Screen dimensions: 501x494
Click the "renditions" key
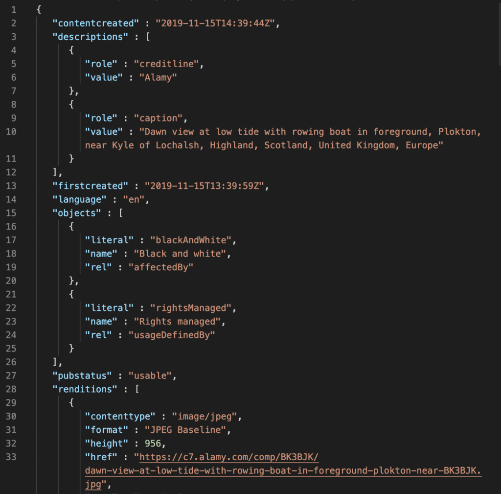(x=85, y=389)
